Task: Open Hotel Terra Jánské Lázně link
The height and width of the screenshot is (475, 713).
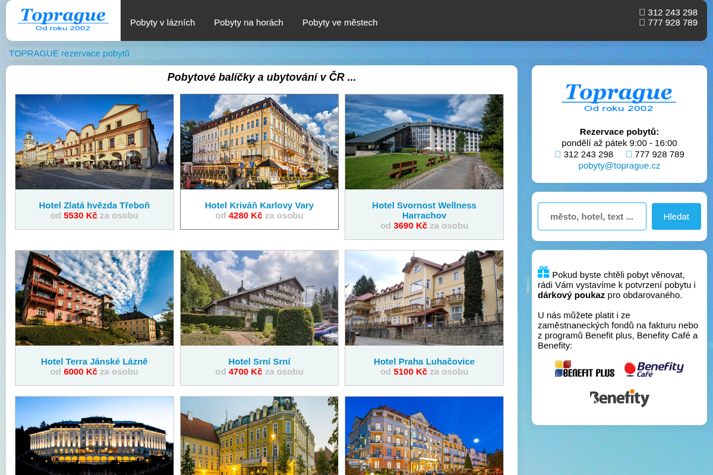Action: [94, 361]
